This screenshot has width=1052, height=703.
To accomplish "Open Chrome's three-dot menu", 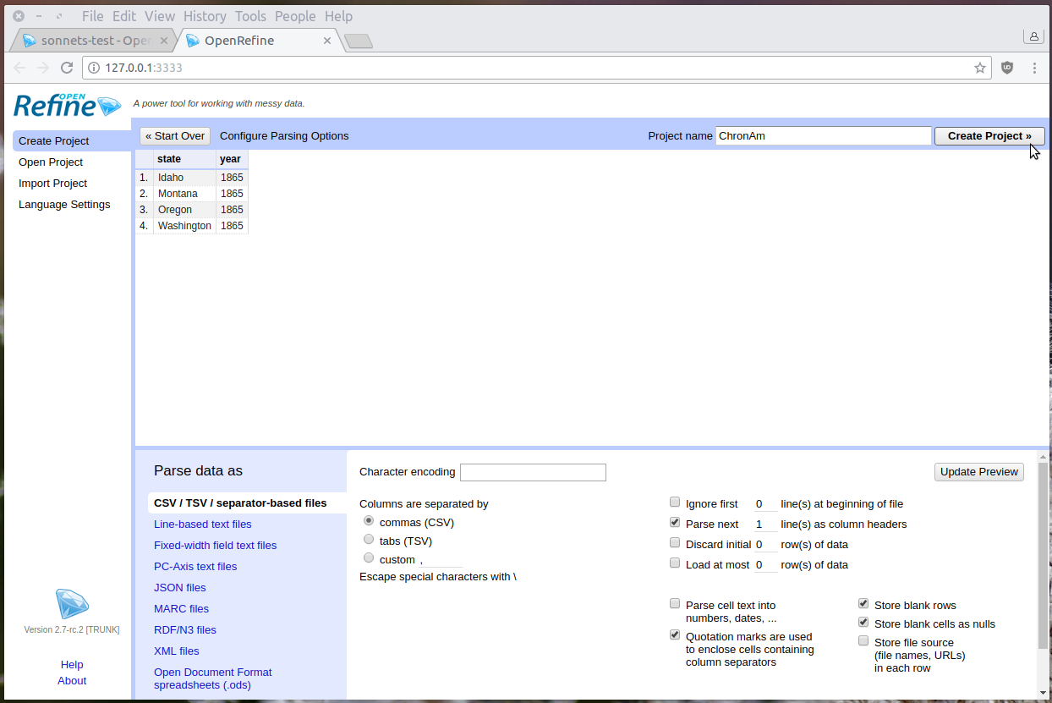I will point(1033,68).
